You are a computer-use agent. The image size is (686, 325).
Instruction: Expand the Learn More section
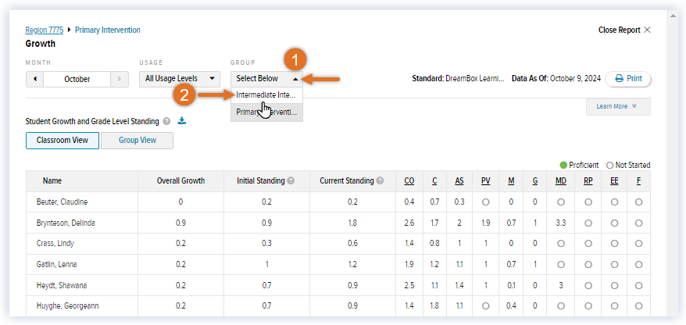click(617, 106)
